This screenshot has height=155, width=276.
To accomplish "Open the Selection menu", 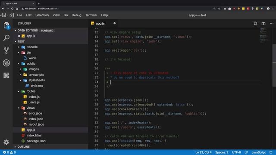I will click(42, 15).
